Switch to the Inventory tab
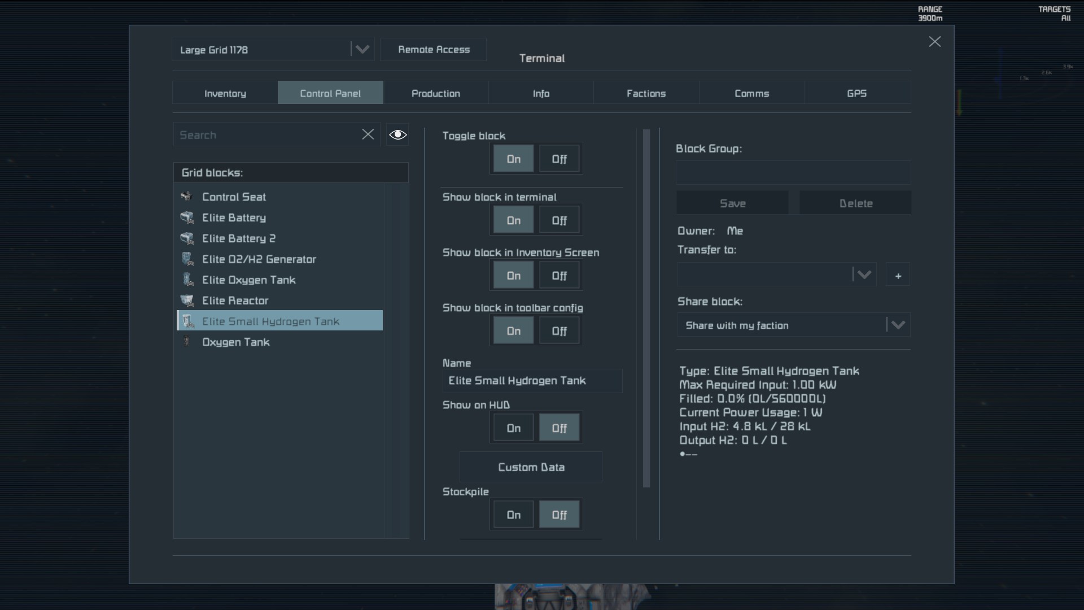1084x610 pixels. coord(225,93)
